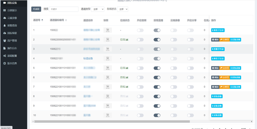257x129 pixels.
Task: Click the 基础配置 gears icon in sidebar
Action: coord(4,56)
